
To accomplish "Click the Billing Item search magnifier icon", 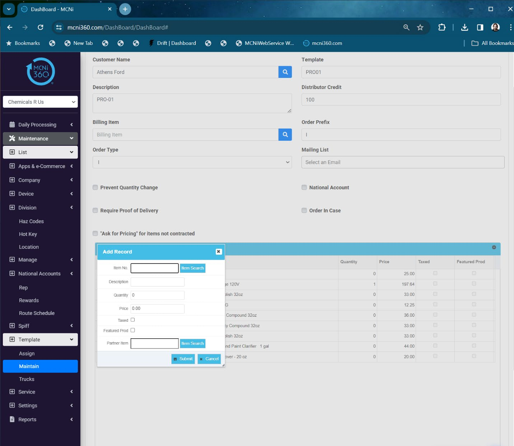I will [x=285, y=135].
